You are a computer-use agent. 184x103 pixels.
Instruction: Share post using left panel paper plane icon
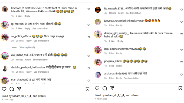coord(19,89)
